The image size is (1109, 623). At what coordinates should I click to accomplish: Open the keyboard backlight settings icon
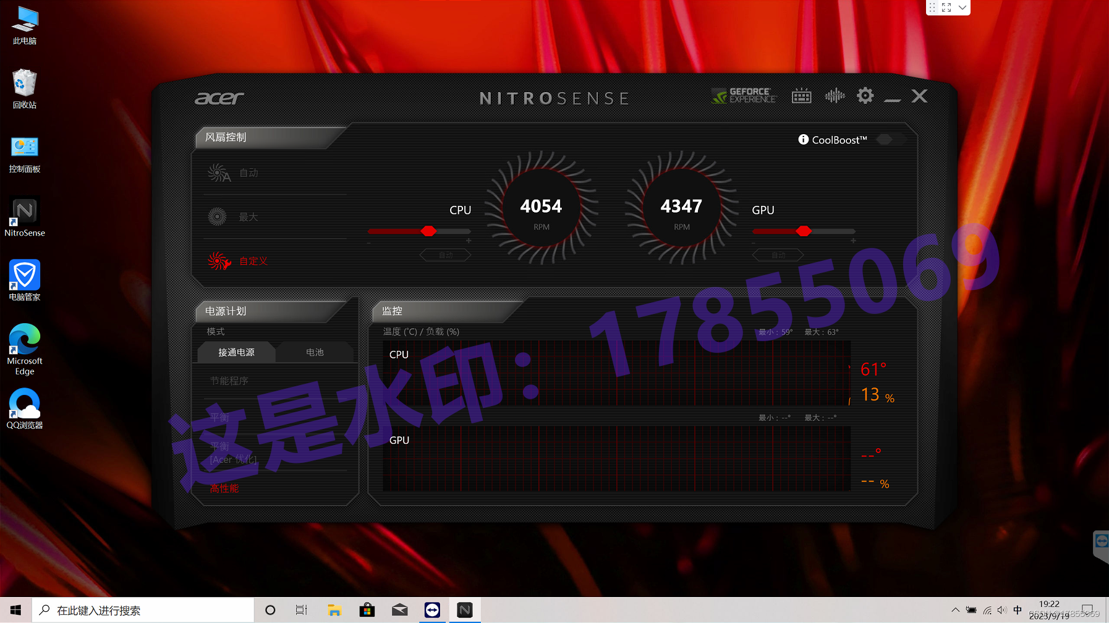802,96
